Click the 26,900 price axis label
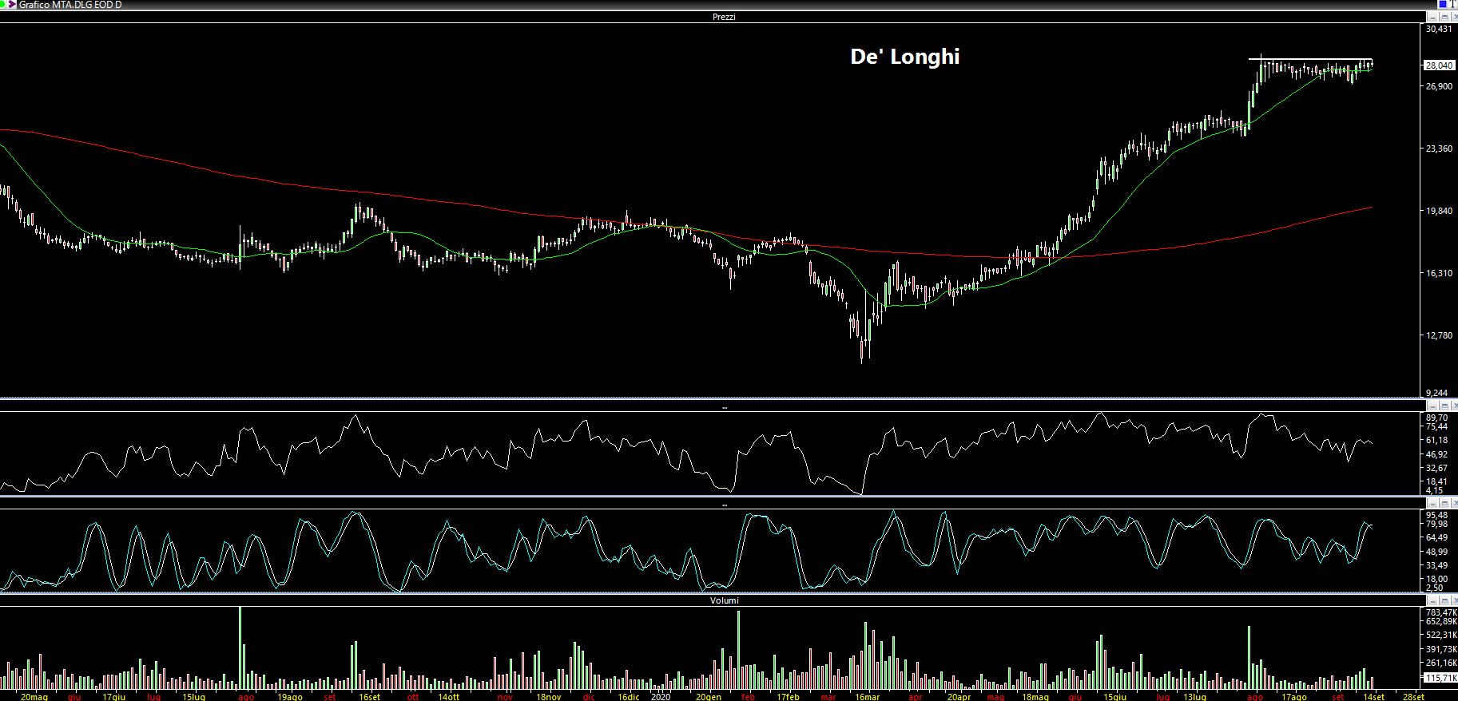 (1439, 86)
